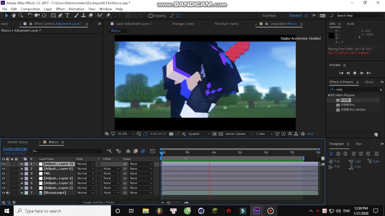Enable Motion Blur switch in timeline
This screenshot has height=216, width=385.
[143, 151]
